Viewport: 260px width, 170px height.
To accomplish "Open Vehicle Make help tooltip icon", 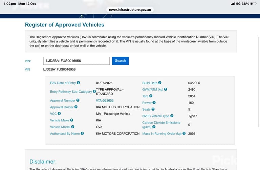I will click(x=72, y=120).
